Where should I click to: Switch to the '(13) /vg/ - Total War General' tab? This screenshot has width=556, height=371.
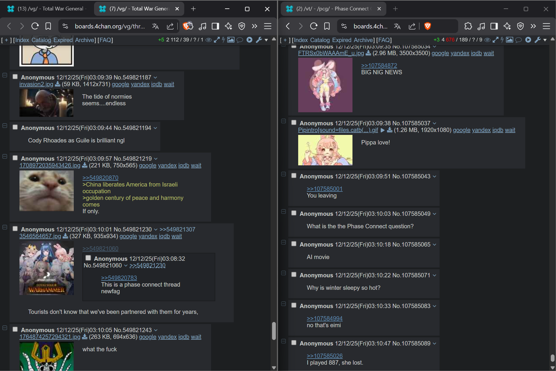pos(46,9)
